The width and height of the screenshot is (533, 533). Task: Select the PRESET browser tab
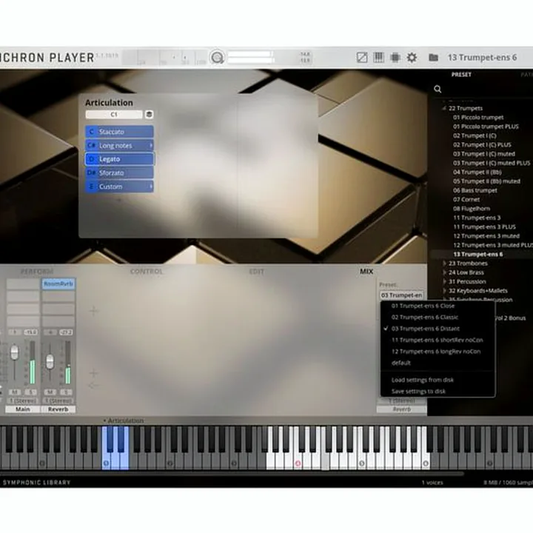[x=461, y=75]
